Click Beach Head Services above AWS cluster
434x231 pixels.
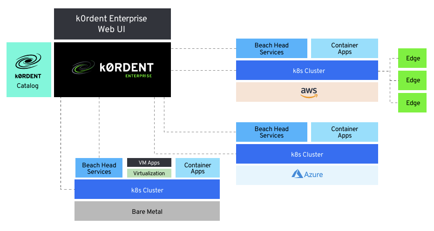(271, 48)
